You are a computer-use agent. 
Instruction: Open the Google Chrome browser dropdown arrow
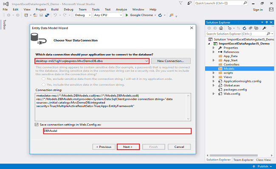click(155, 15)
